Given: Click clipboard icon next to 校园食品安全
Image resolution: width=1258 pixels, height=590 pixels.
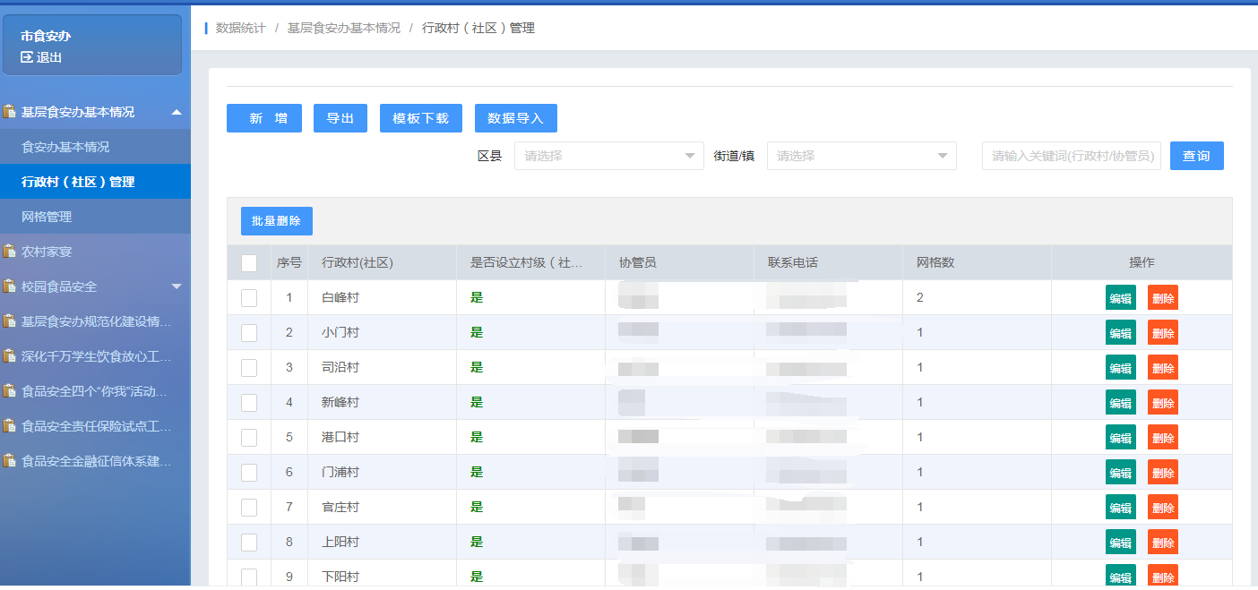Looking at the screenshot, I should coord(10,286).
